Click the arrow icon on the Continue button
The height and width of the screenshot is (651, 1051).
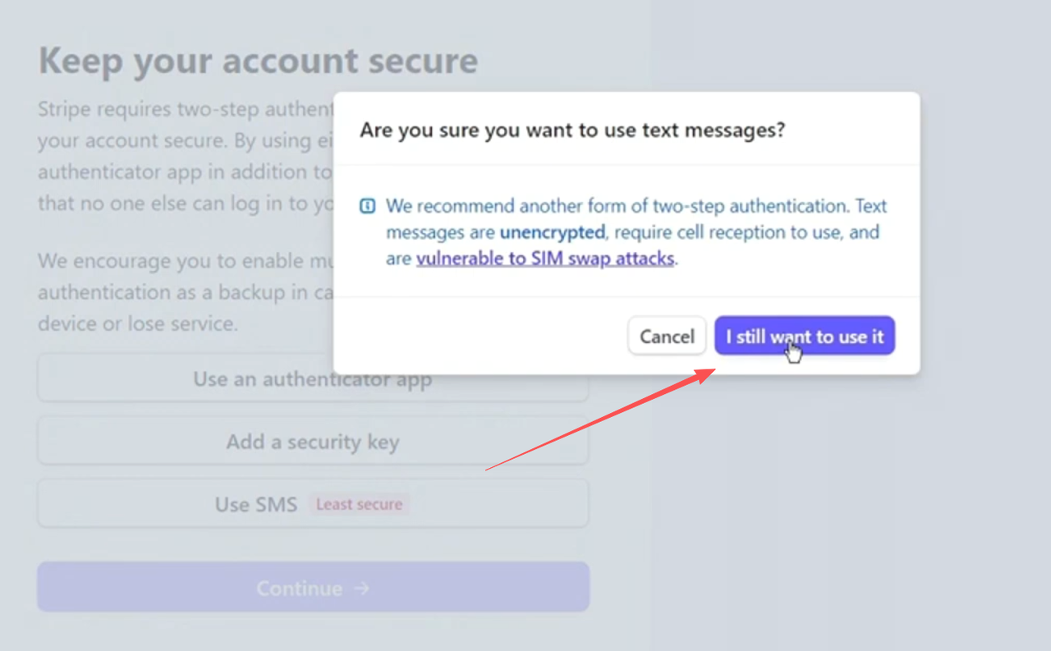click(x=362, y=589)
